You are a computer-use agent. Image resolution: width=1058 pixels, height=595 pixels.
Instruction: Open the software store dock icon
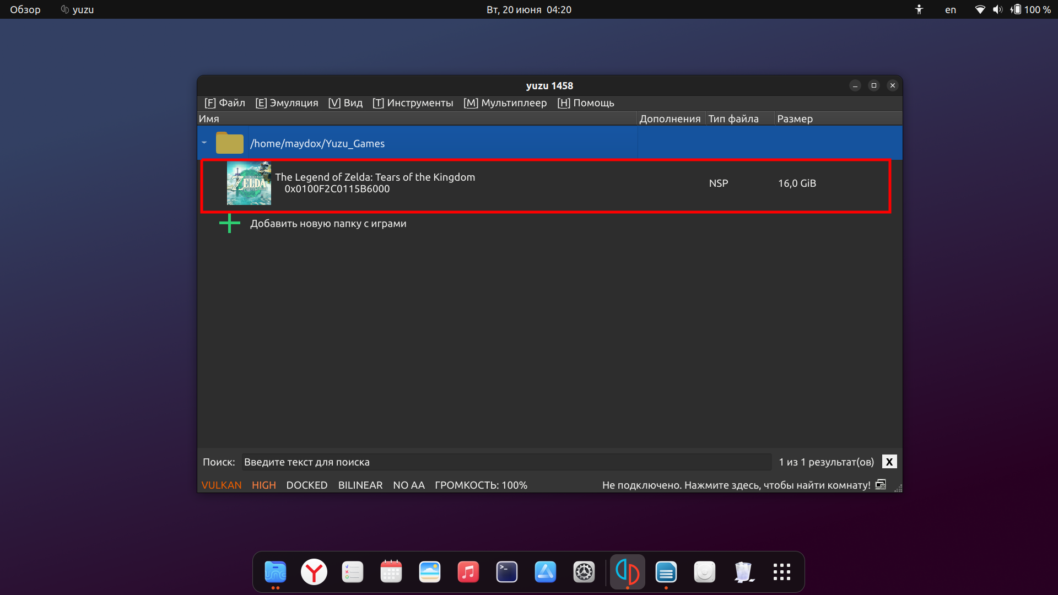(546, 572)
